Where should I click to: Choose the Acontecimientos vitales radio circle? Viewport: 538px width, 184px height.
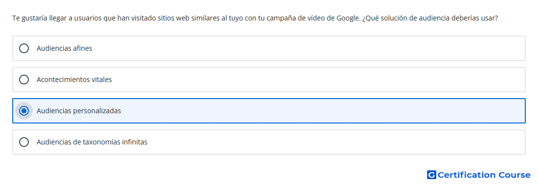tap(24, 80)
